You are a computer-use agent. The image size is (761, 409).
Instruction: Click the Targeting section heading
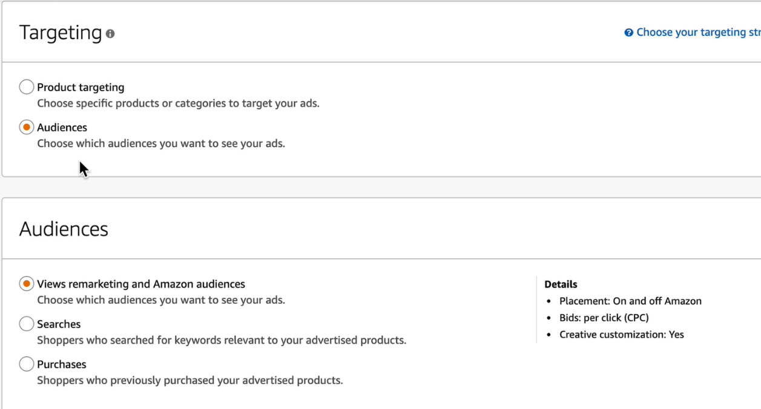click(x=61, y=33)
